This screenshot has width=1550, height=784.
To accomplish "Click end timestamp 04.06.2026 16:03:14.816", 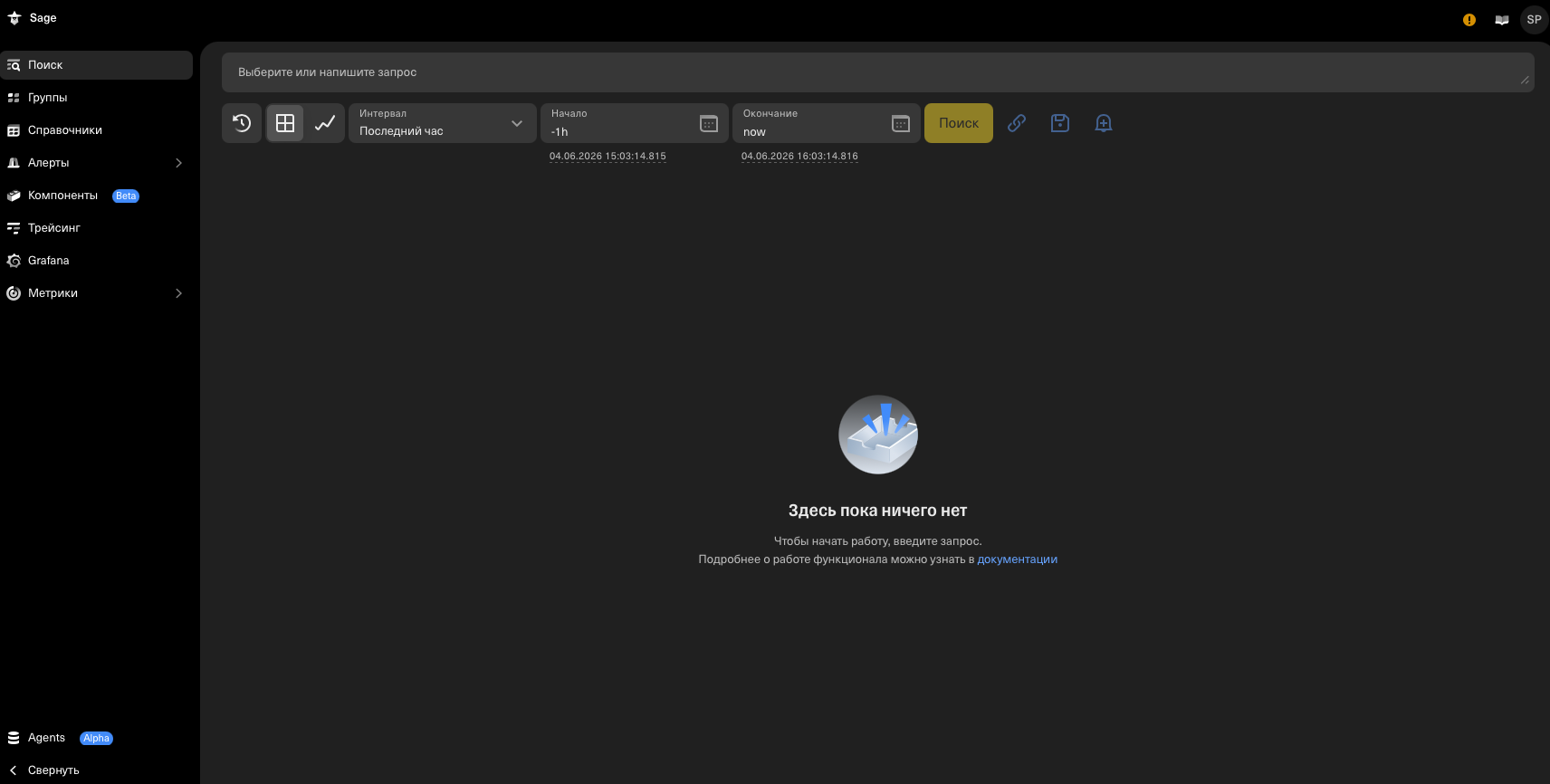I will point(799,157).
